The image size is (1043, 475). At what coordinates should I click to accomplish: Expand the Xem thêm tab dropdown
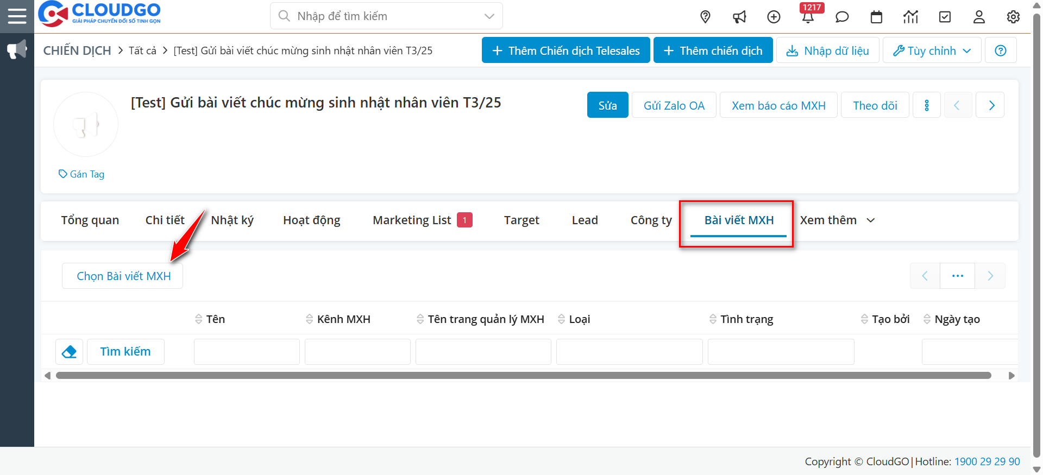pyautogui.click(x=837, y=220)
